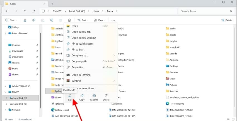The image size is (237, 121).
Task: Click the search magnifier icon
Action: coord(231,11)
